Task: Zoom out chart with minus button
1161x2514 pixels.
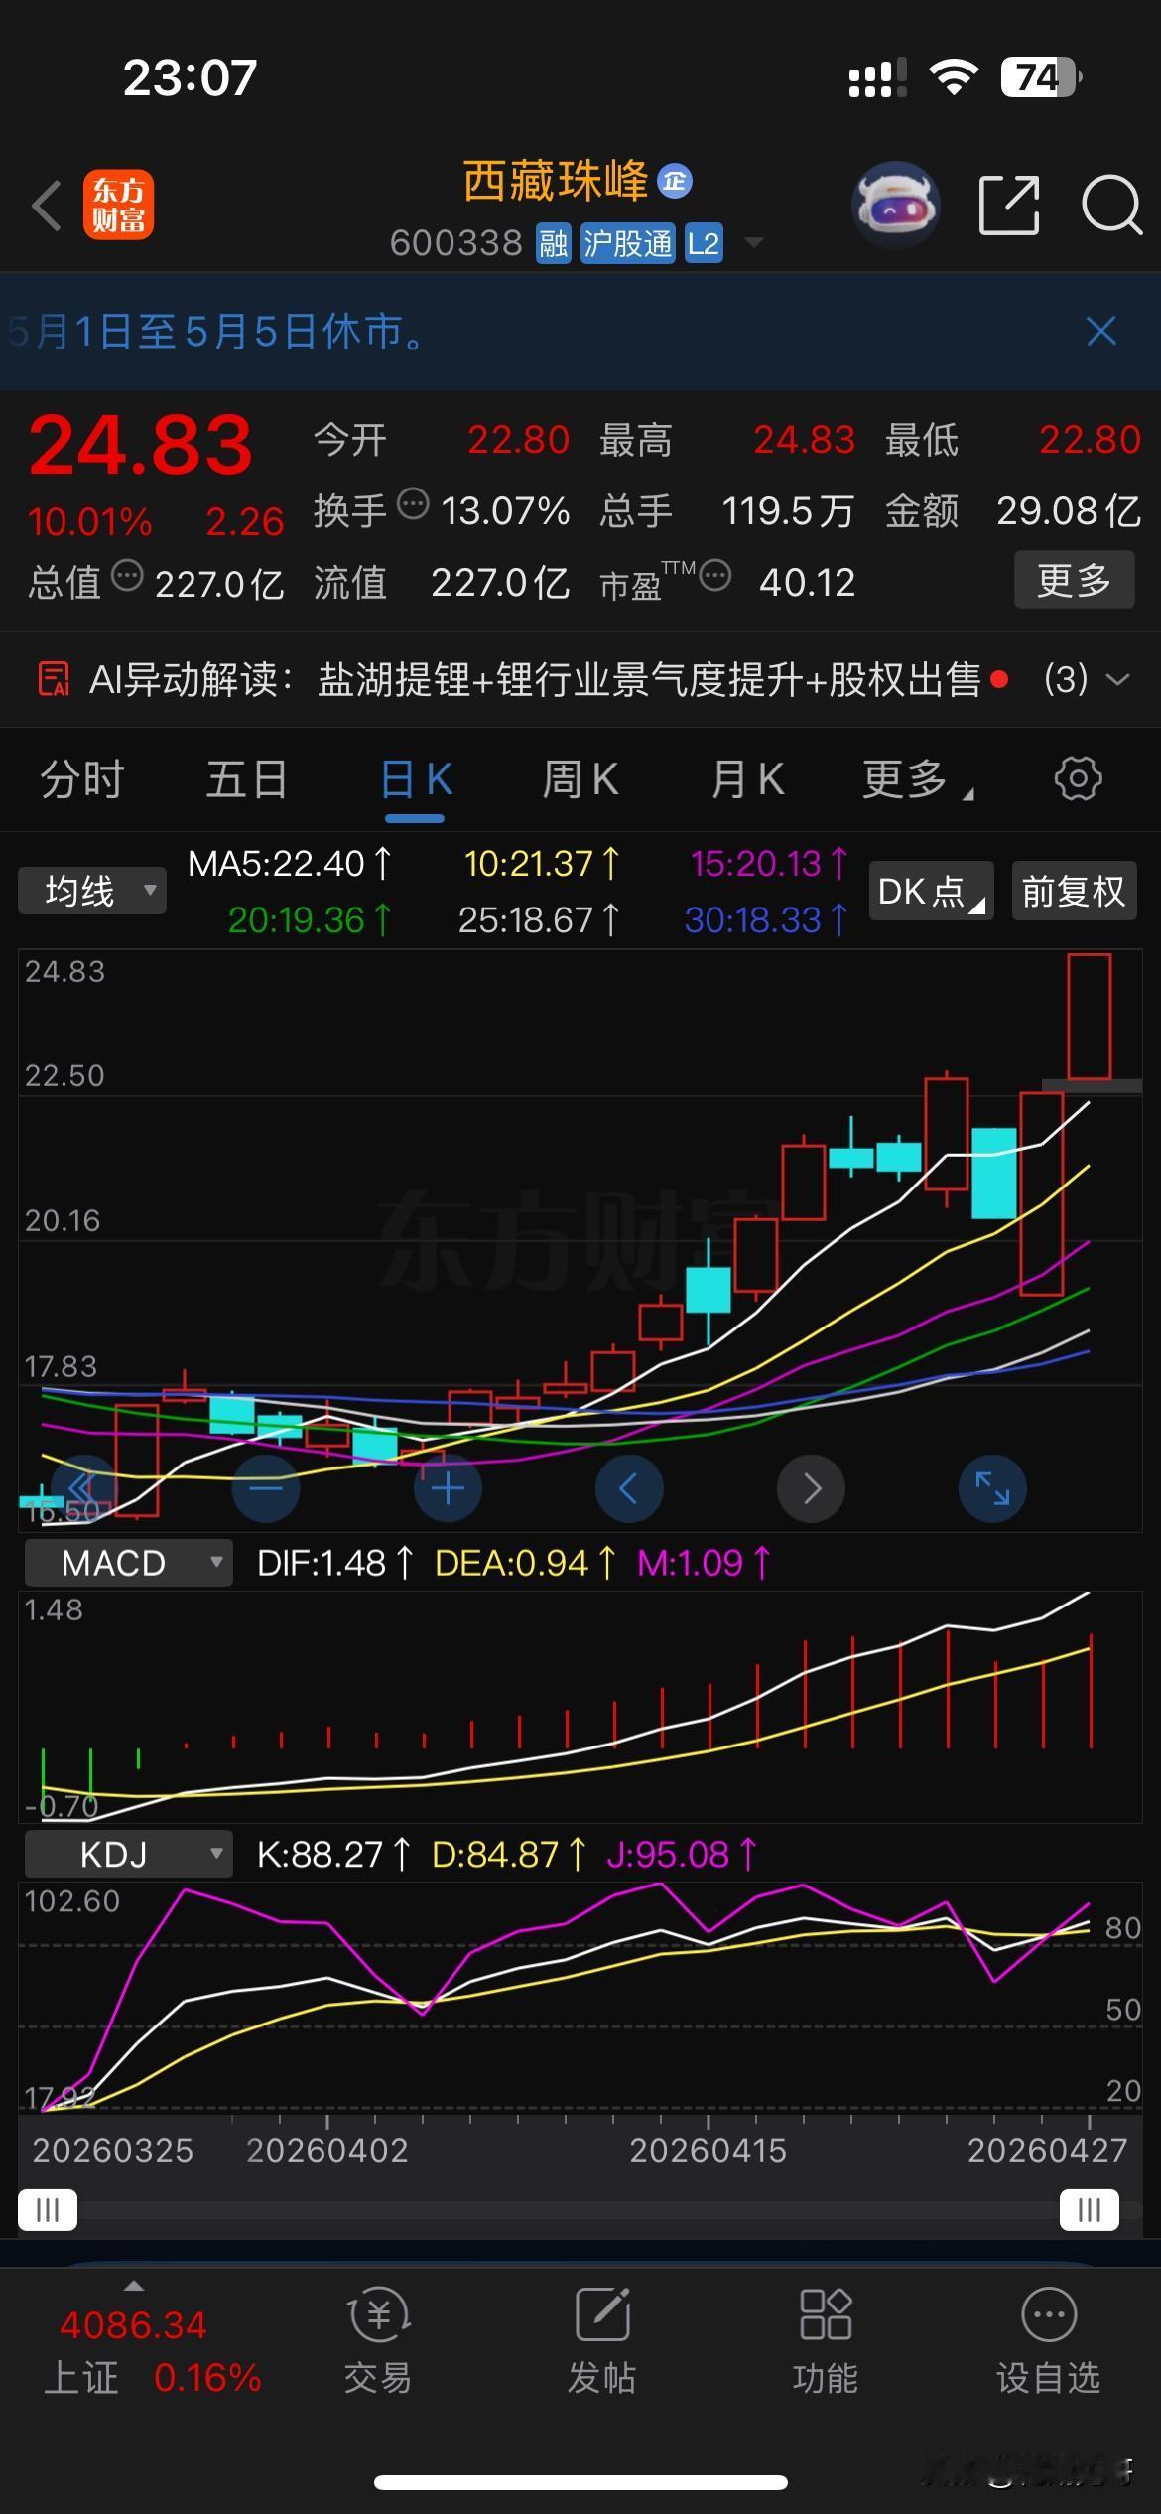Action: pos(266,1488)
